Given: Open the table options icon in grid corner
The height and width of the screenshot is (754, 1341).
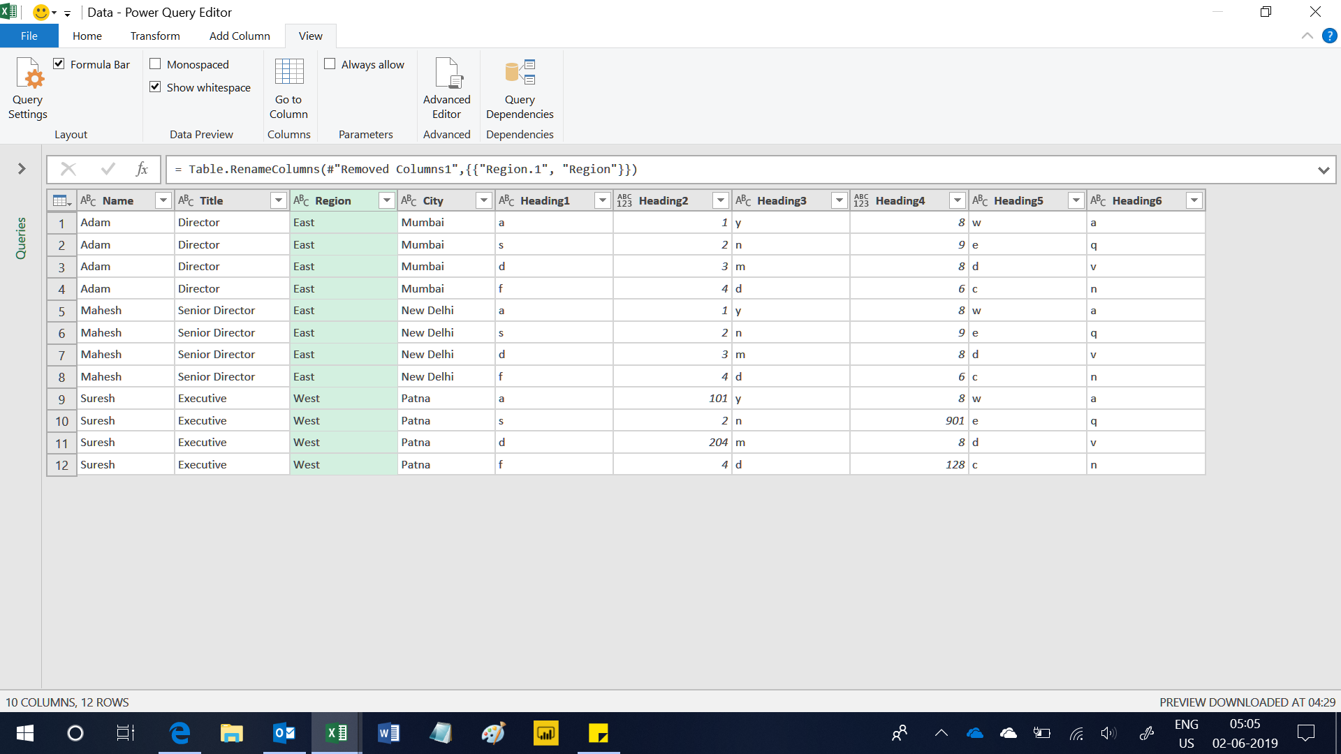Looking at the screenshot, I should pos(62,201).
